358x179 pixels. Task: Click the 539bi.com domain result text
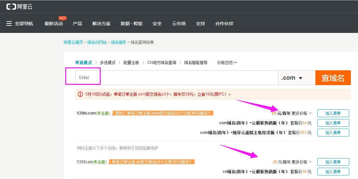pos(86,113)
